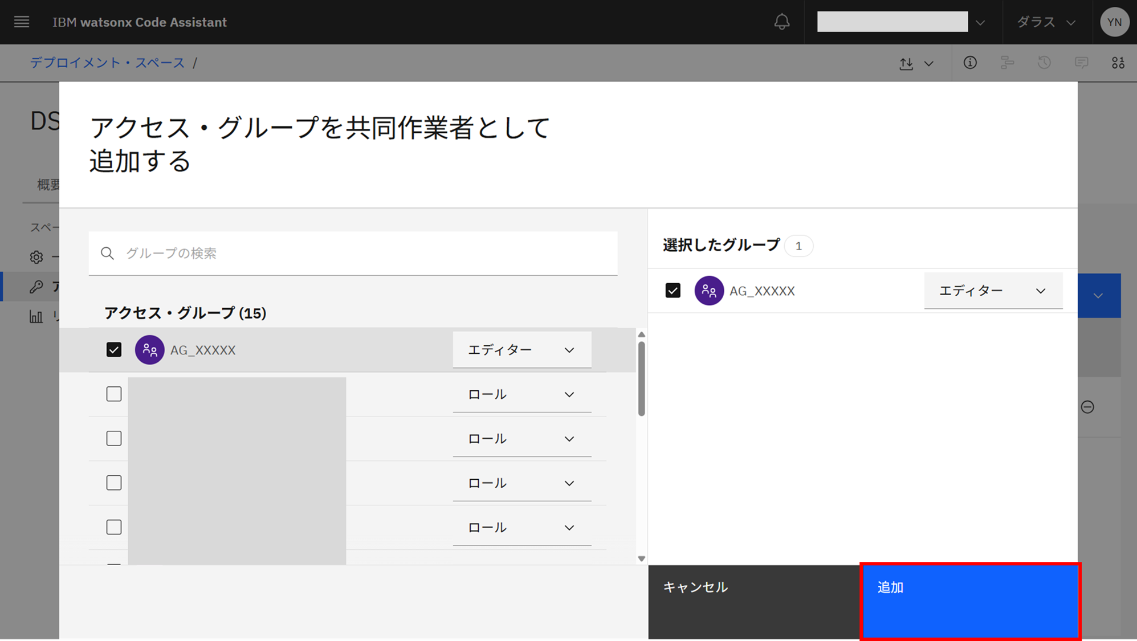This screenshot has height=641, width=1137.
Task: Check the second access group checkbox
Action: (114, 394)
